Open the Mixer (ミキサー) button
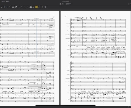 point(69,4)
